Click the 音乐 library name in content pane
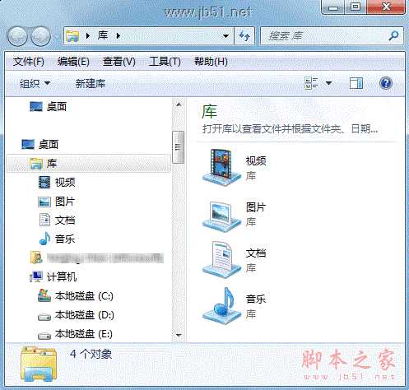 [256, 299]
